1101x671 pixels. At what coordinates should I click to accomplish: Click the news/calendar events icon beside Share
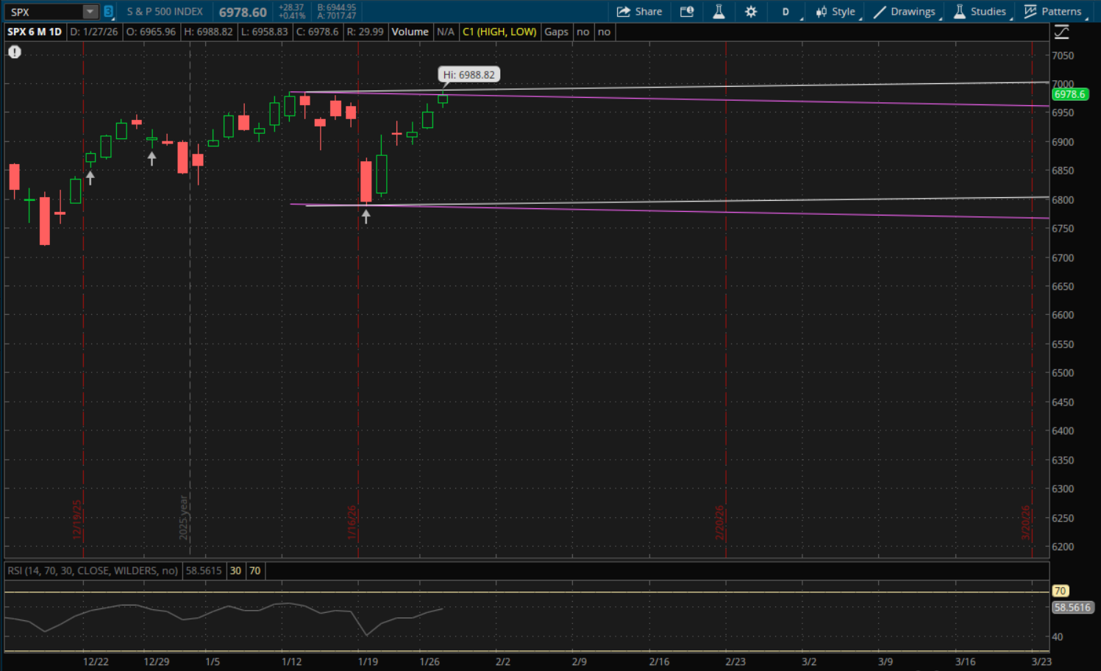pyautogui.click(x=687, y=12)
